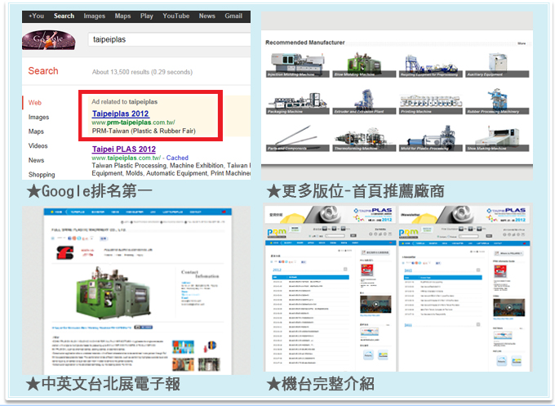The height and width of the screenshot is (406, 555).
Task: Open YouTube in the Google top bar
Action: (176, 16)
